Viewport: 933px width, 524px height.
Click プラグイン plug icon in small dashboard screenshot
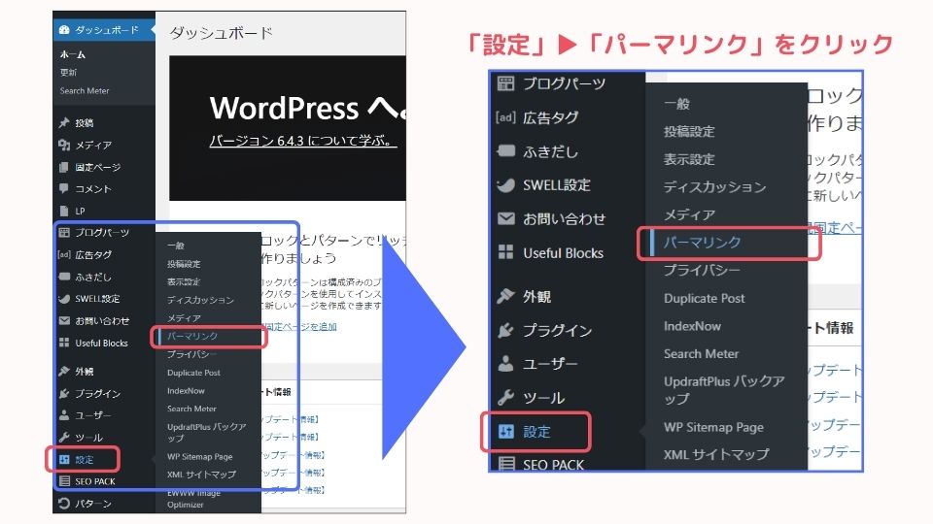coord(64,393)
